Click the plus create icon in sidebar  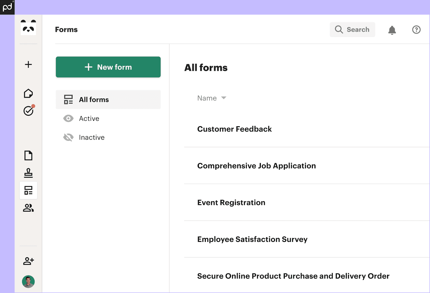(x=28, y=64)
